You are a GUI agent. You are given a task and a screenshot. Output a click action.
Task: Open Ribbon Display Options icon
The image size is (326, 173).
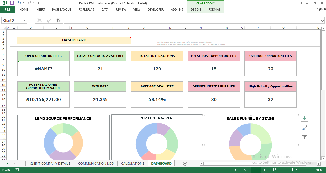[x=300, y=3]
